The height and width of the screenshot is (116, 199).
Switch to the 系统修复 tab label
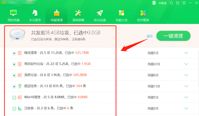78,20
